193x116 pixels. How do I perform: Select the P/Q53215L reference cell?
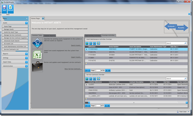point(98,52)
